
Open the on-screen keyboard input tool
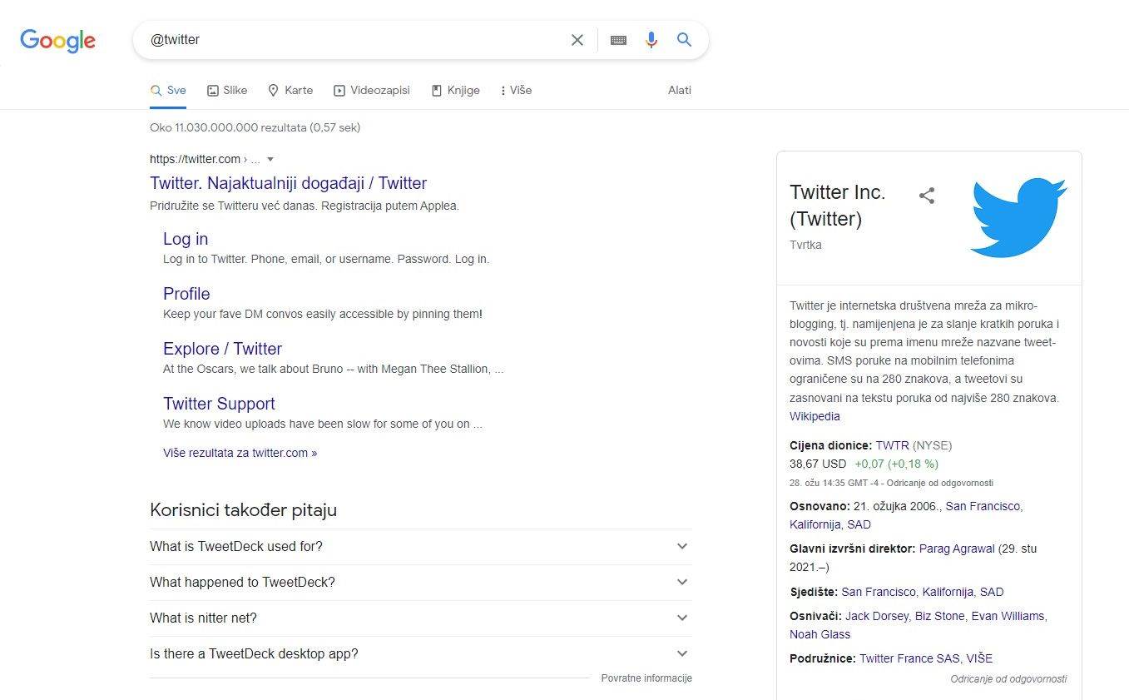tap(618, 40)
